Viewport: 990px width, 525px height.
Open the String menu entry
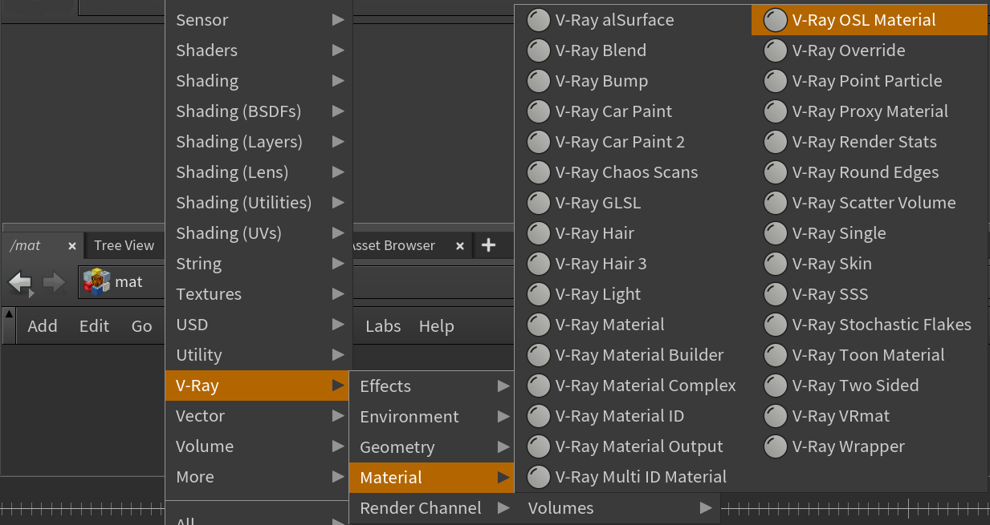(x=259, y=264)
